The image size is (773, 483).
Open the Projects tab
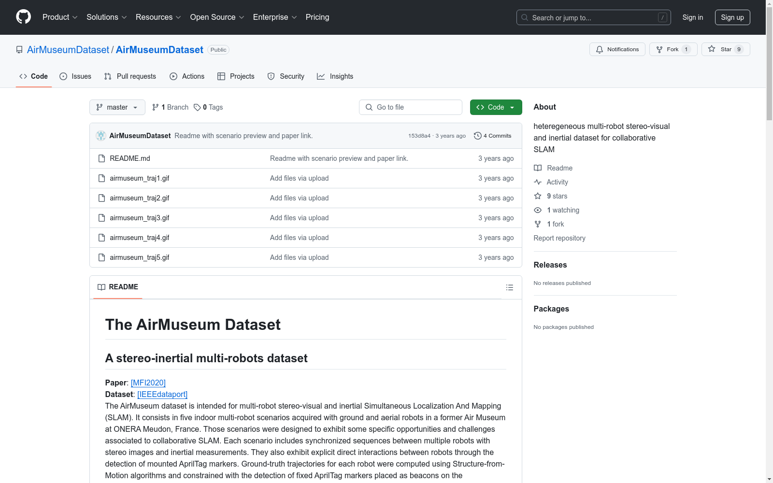pos(236,76)
